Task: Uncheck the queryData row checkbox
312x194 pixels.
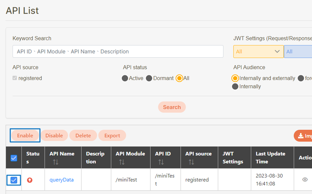Action: tap(14, 180)
